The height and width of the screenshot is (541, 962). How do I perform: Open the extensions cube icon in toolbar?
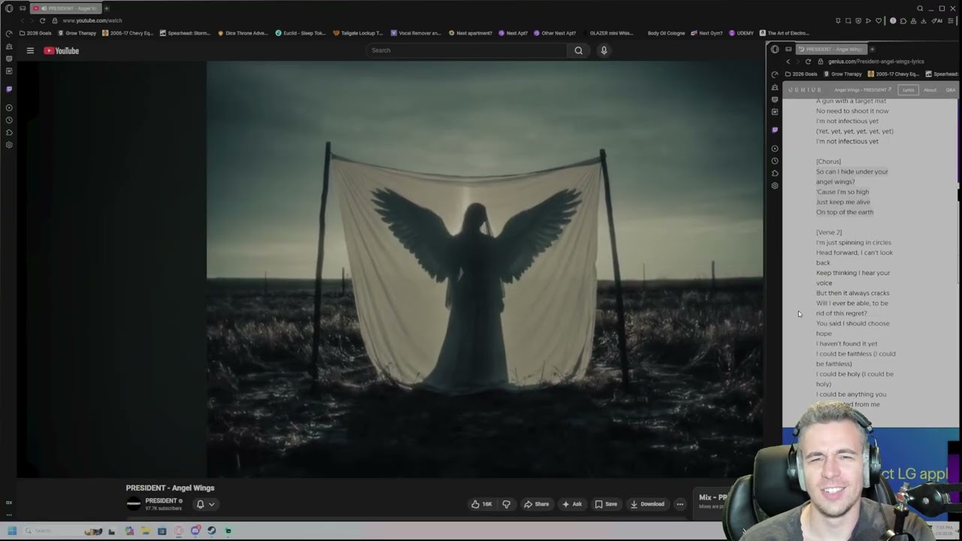coord(903,20)
